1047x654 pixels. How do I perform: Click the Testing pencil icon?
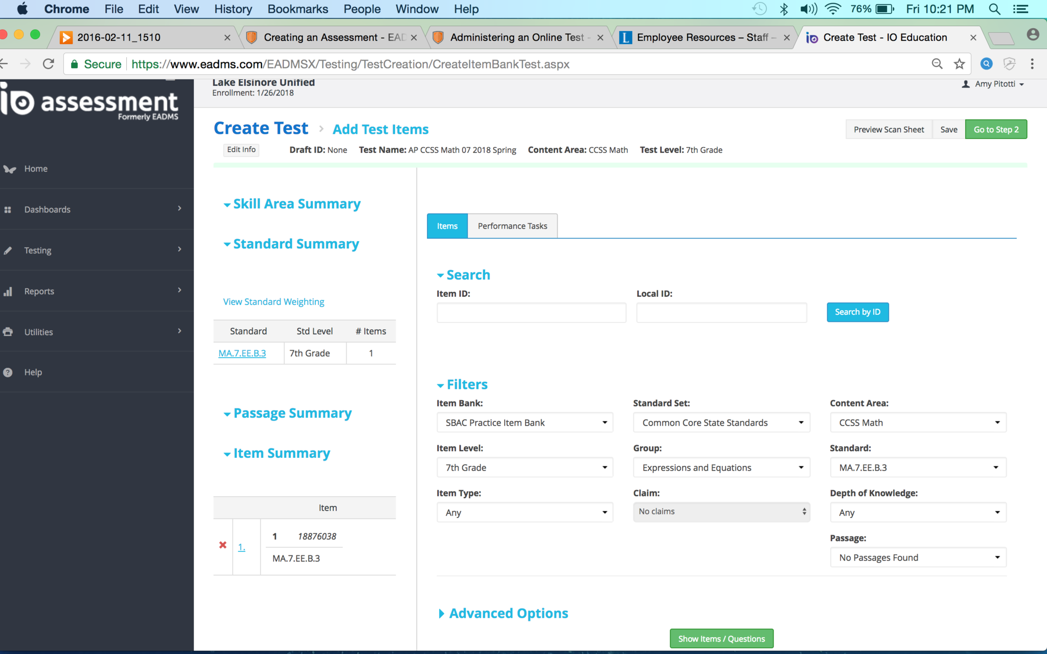8,250
